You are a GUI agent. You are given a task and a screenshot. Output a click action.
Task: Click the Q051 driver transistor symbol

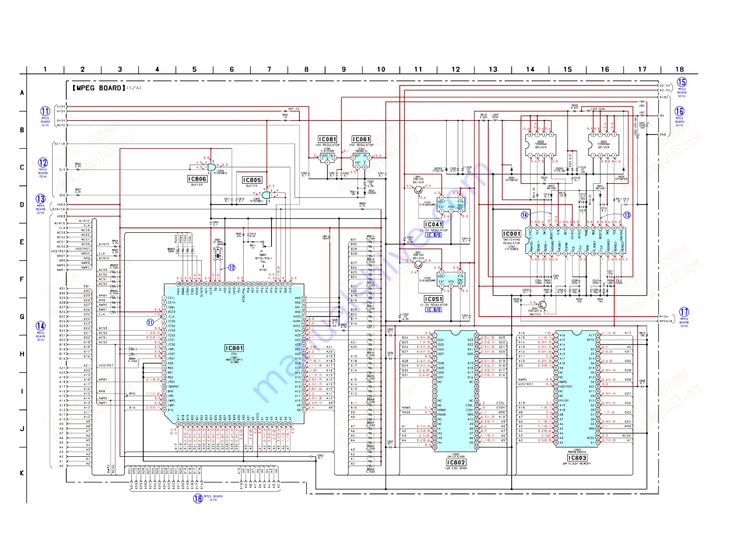pyautogui.click(x=418, y=265)
